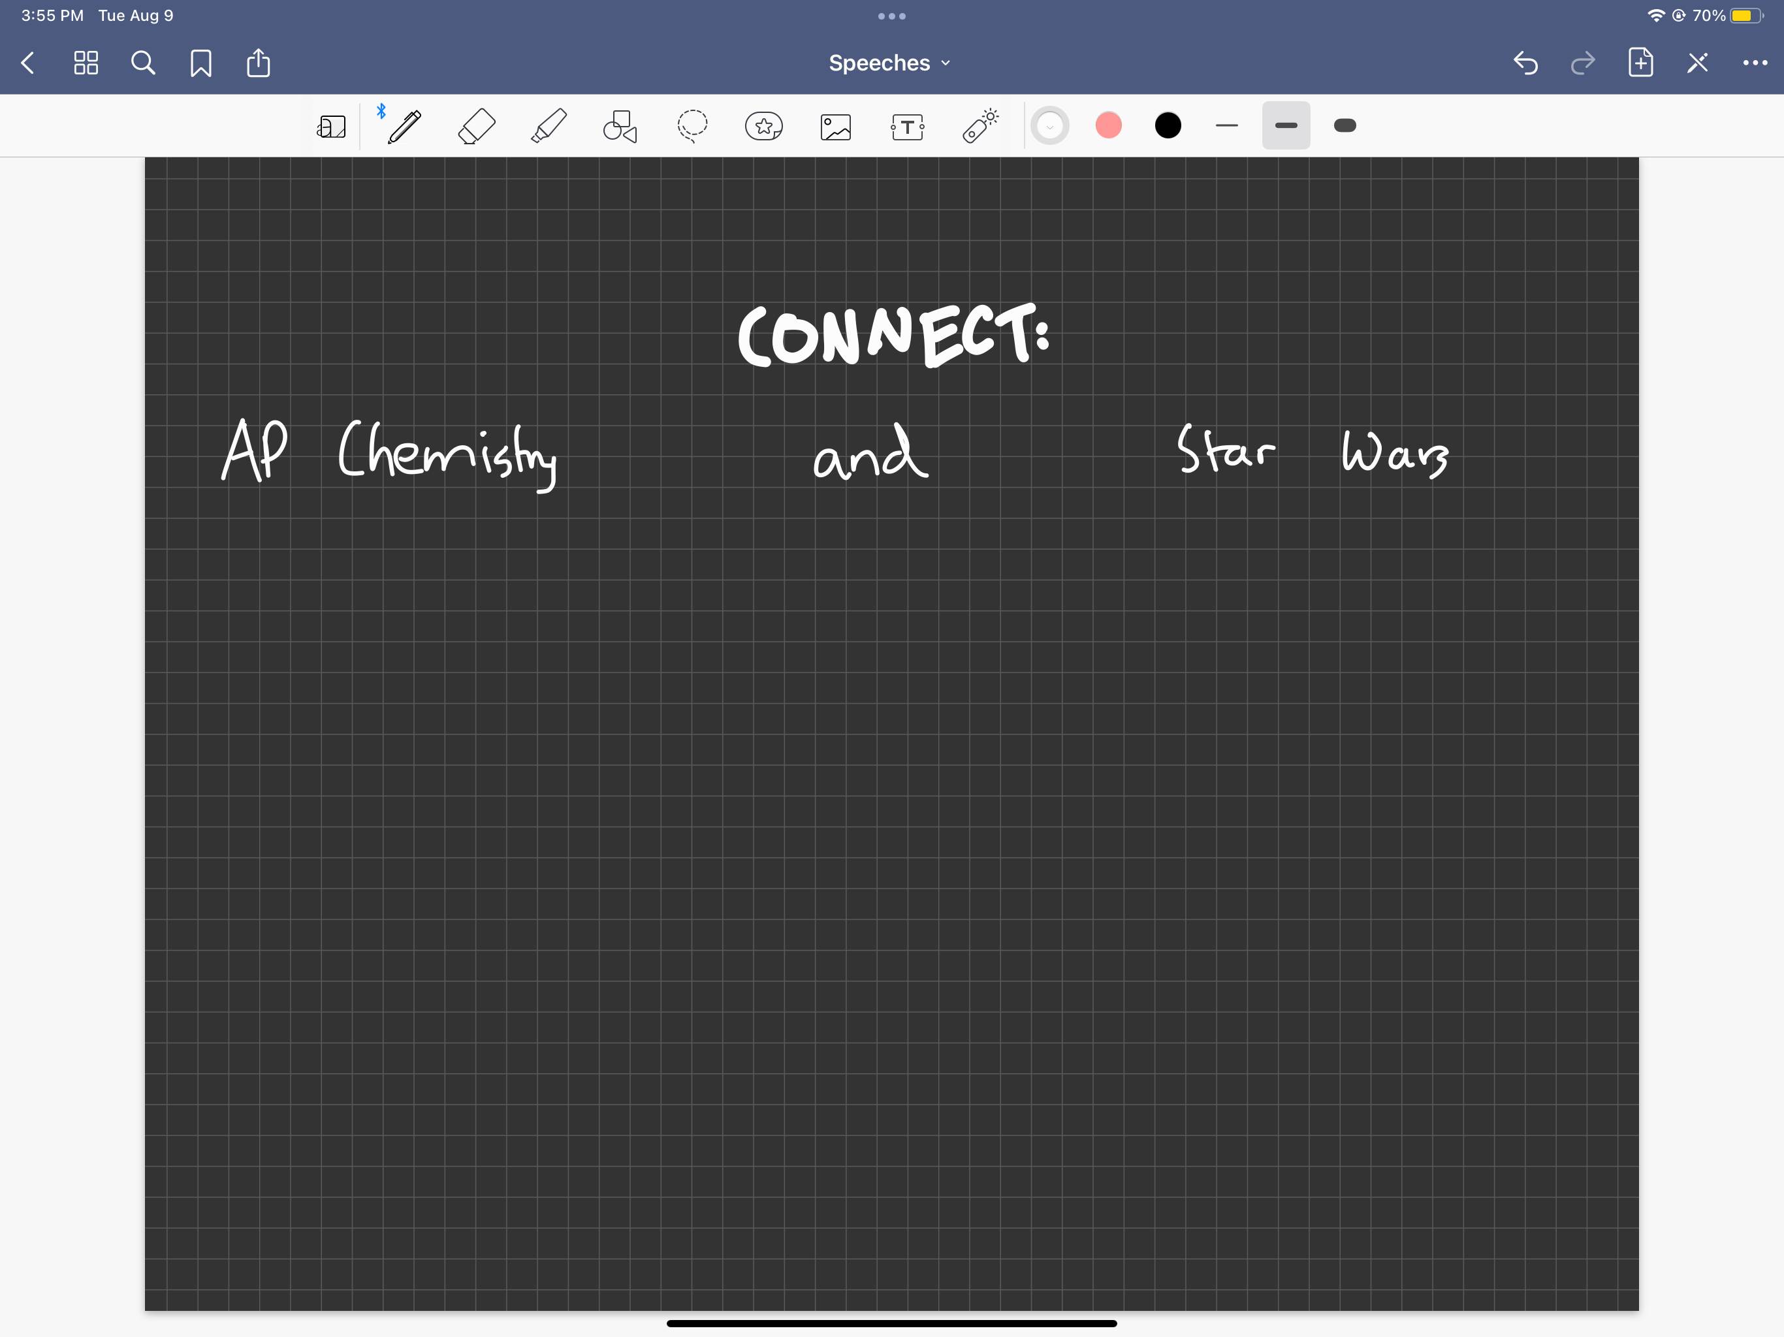Bookmark this page
Screen dimensions: 1784x1337
click(201, 63)
